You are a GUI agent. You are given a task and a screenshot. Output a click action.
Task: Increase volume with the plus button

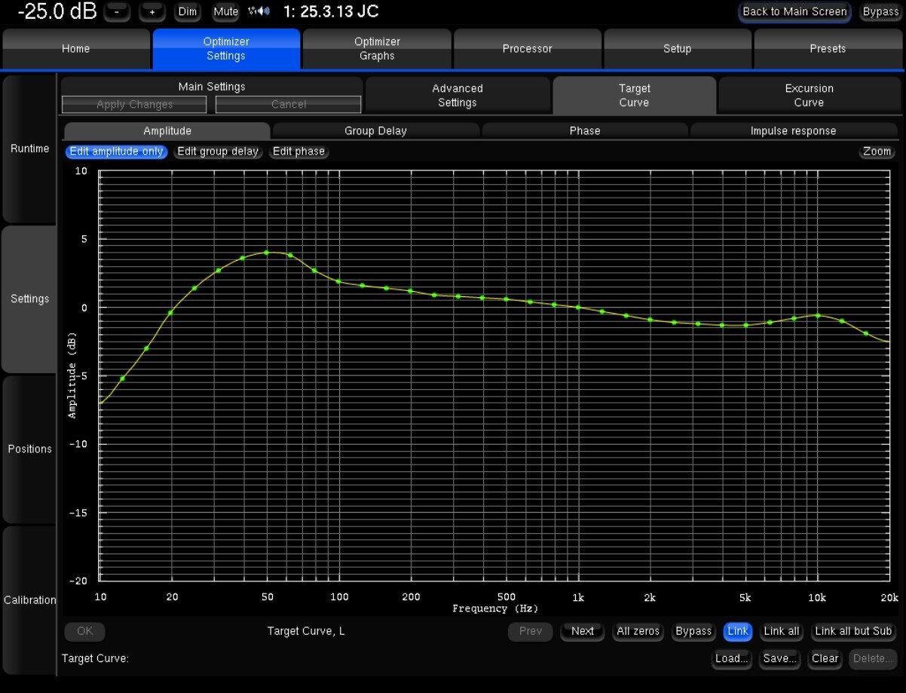point(152,12)
